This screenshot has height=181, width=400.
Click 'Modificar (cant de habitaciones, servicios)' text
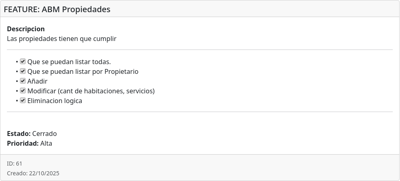pos(91,91)
